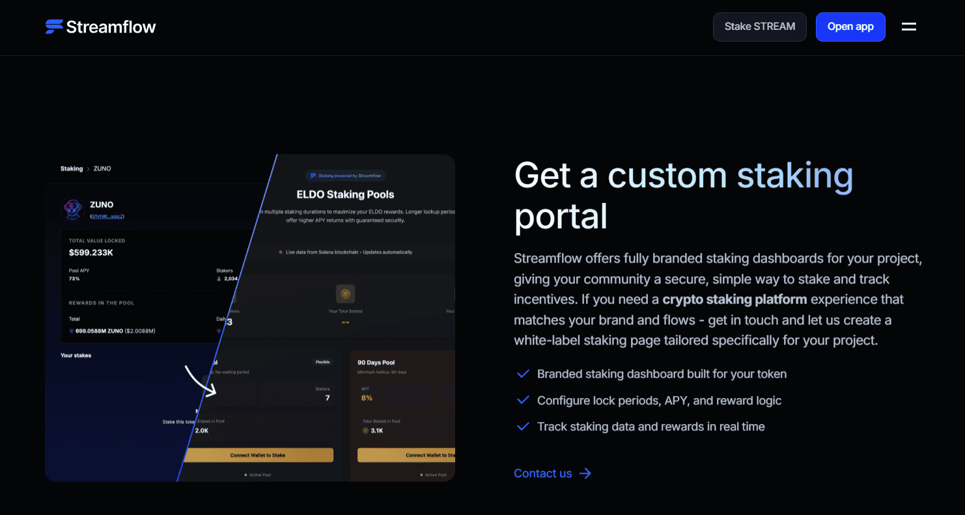This screenshot has height=515, width=965.
Task: Click the ELDO Staking Pools heading
Action: [345, 194]
